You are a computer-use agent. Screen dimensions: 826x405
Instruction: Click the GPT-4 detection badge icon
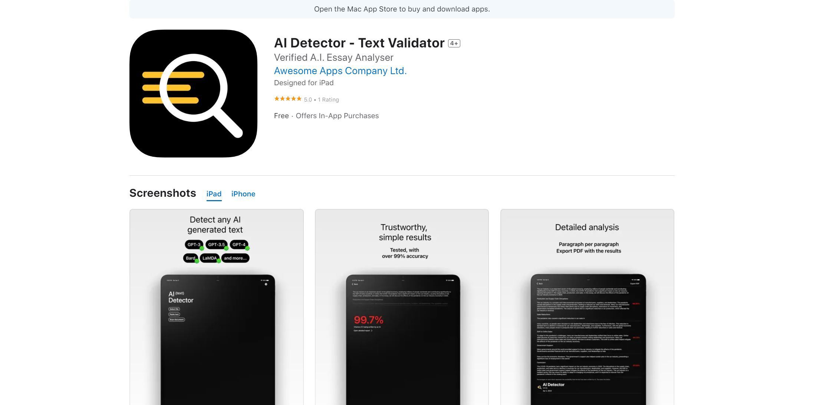click(x=239, y=244)
